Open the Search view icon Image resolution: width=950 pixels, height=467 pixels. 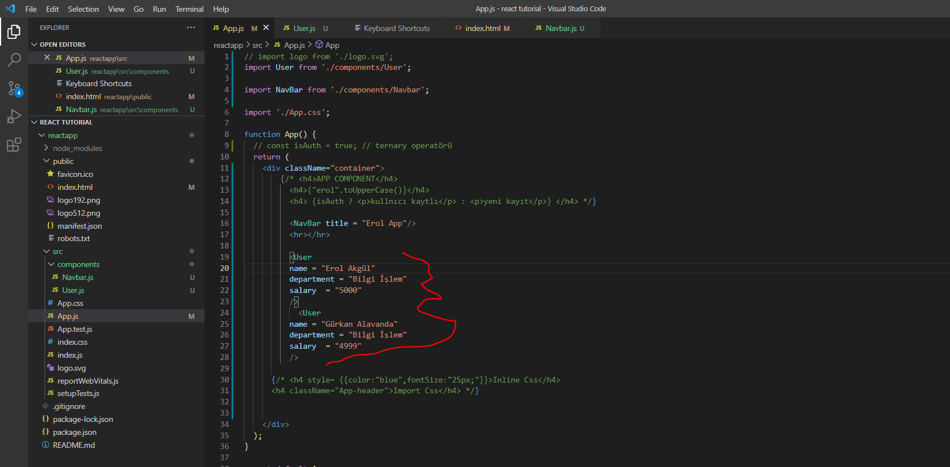(x=14, y=60)
